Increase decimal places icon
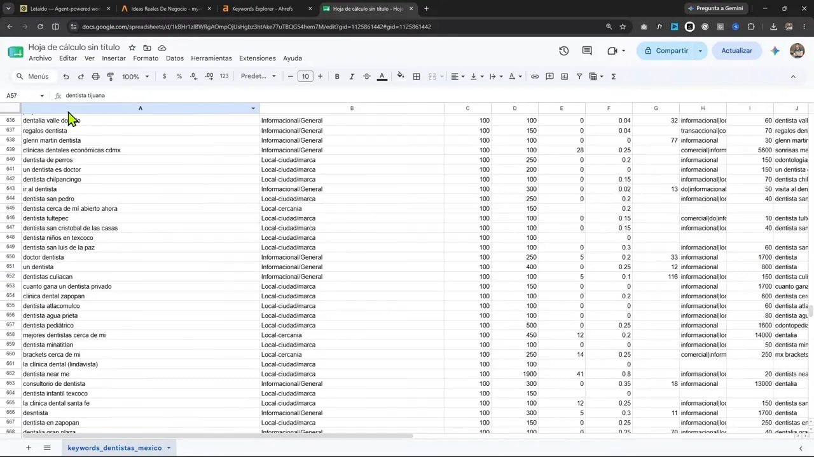 coord(209,76)
